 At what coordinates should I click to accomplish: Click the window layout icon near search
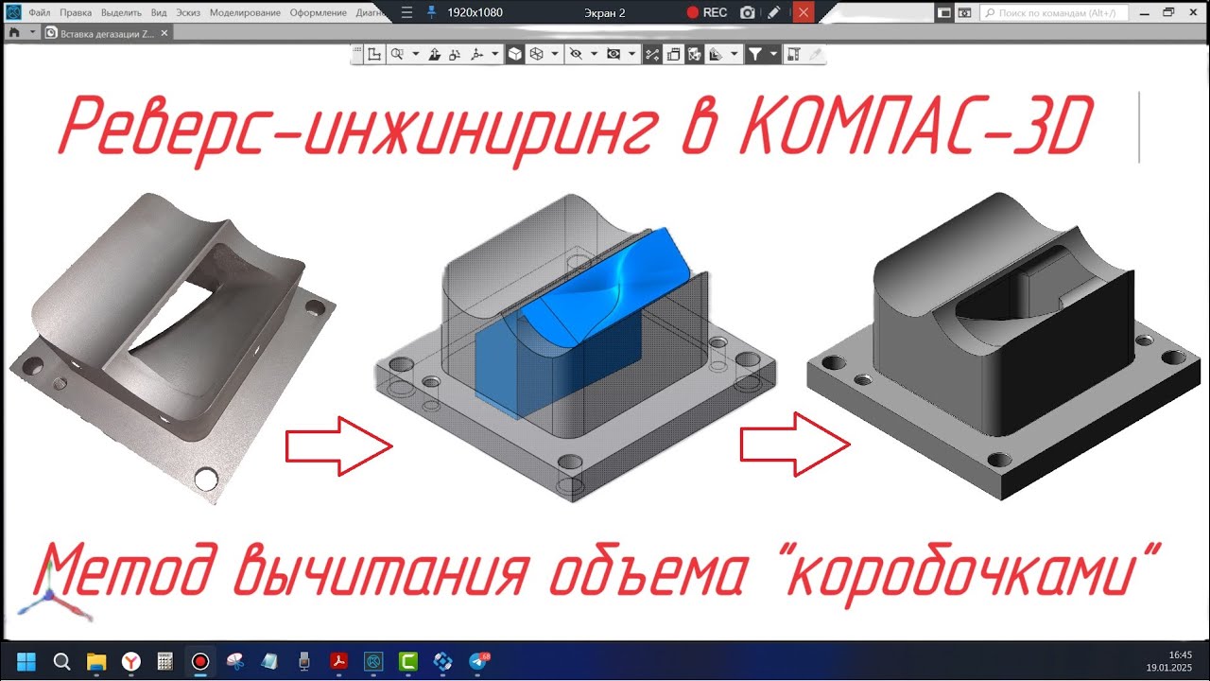point(943,13)
